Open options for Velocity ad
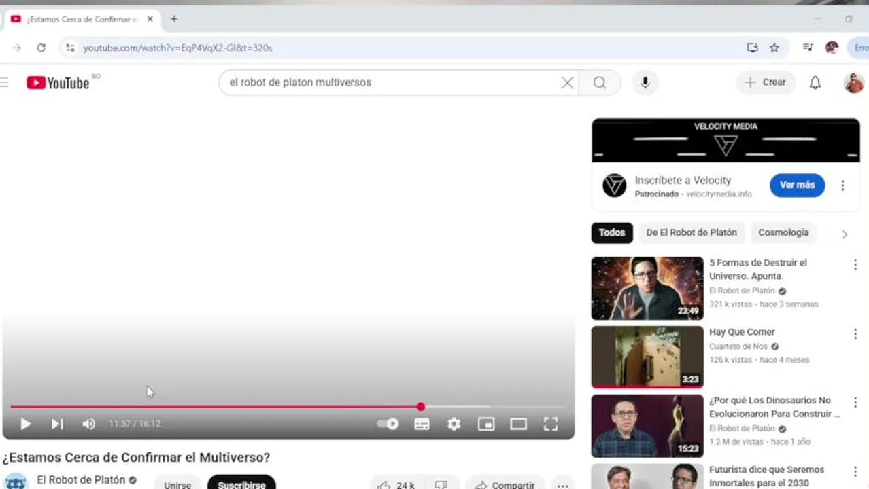The width and height of the screenshot is (869, 489). (x=842, y=185)
